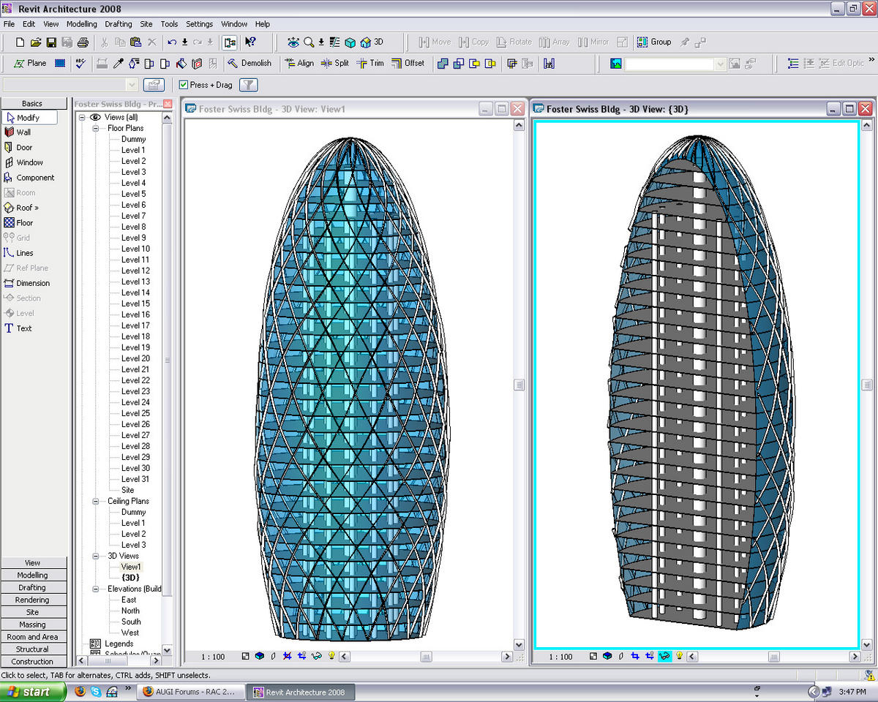Toggle the selection Filter funnel button

[248, 85]
